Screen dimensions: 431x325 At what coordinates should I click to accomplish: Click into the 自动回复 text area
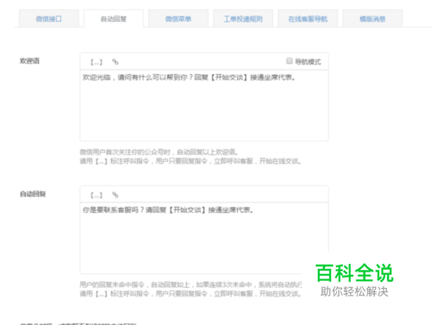pyautogui.click(x=204, y=238)
